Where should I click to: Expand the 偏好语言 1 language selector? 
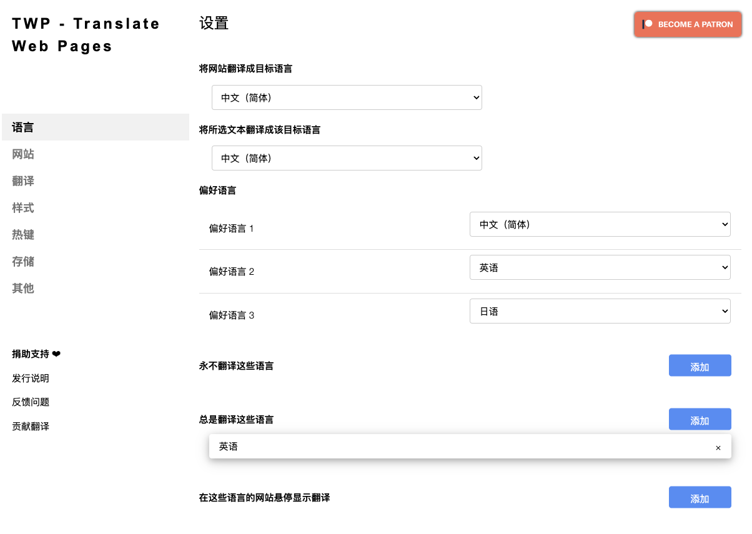click(600, 224)
